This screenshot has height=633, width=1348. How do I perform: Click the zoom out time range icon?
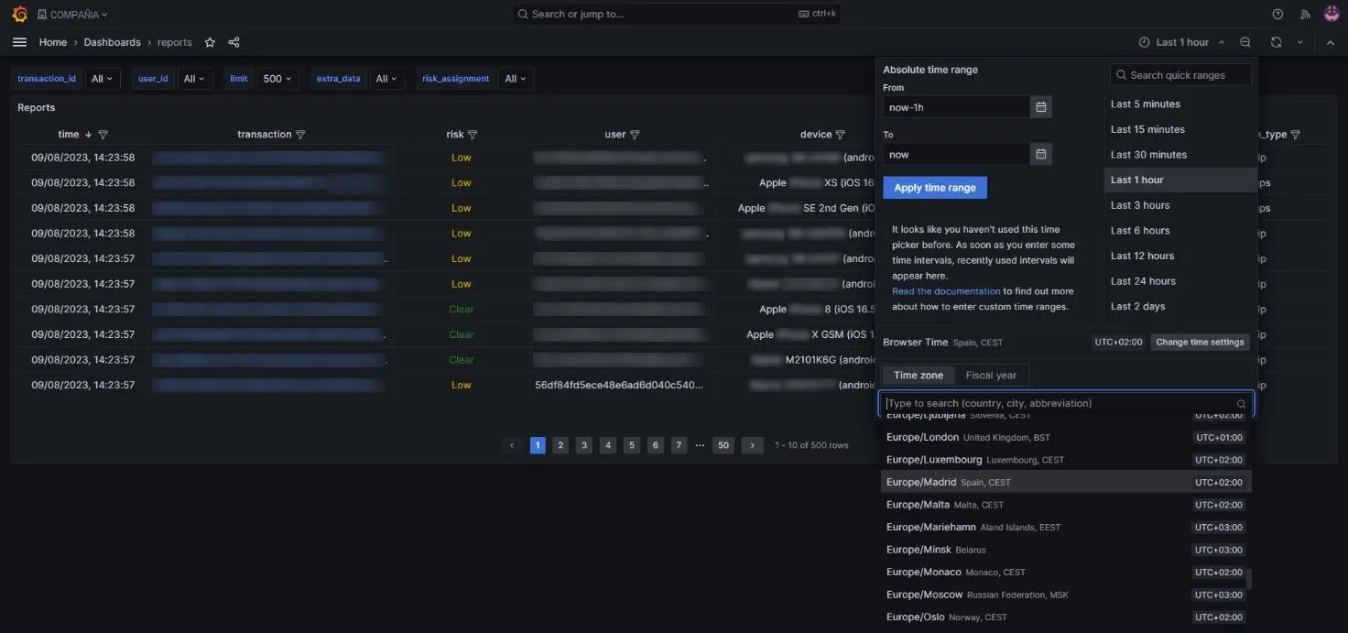coord(1245,42)
